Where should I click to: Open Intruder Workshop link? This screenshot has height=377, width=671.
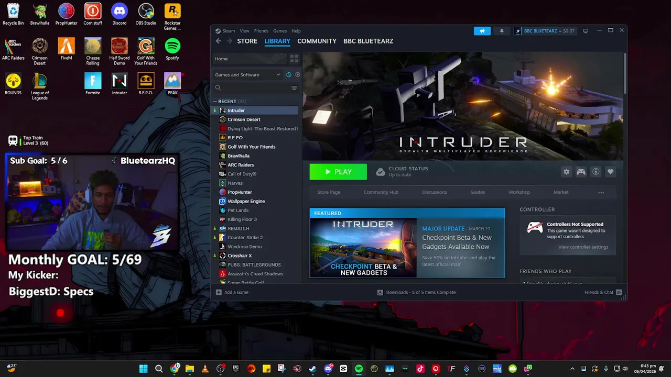coord(519,192)
